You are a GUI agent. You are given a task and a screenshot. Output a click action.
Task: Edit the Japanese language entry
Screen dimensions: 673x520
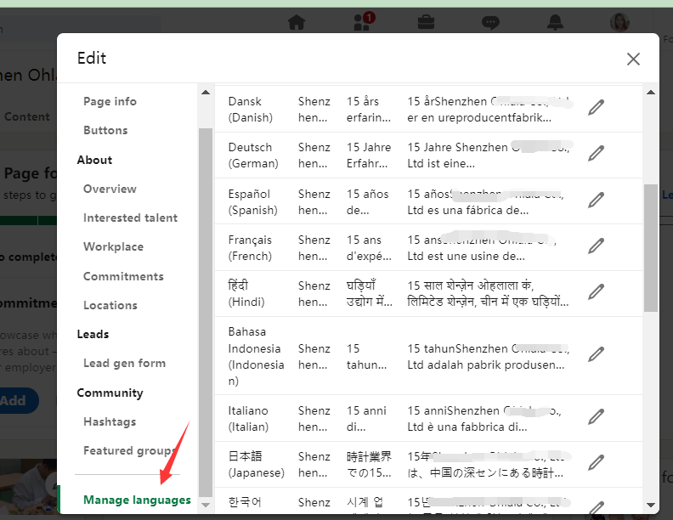[x=596, y=463]
